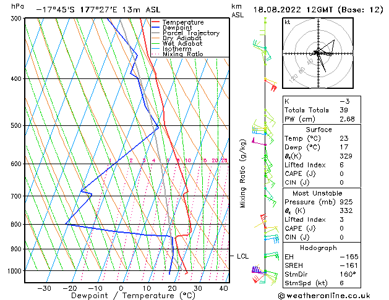Click the magenta wind barb near 550 hPa
The width and height of the screenshot is (389, 300).
click(259, 142)
